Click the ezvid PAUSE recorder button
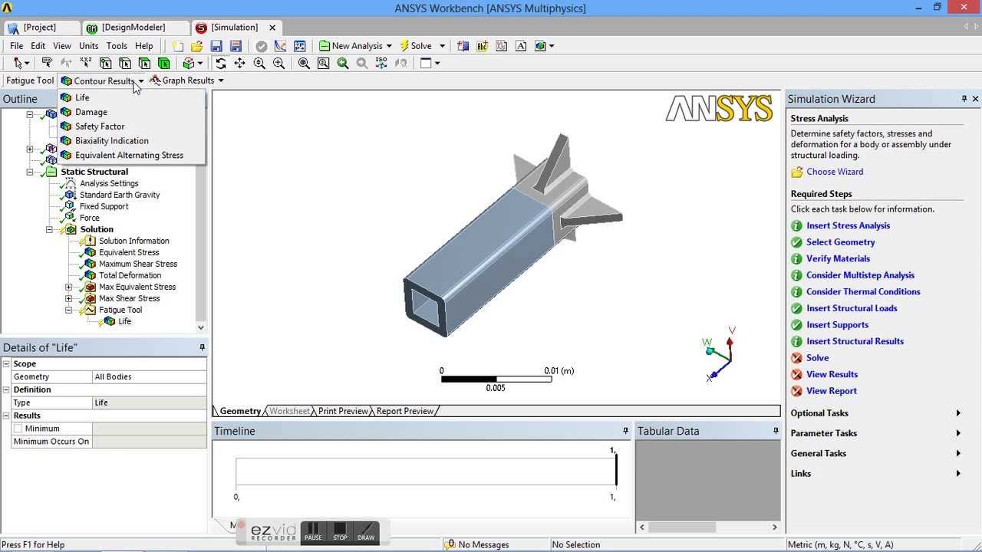Image resolution: width=982 pixels, height=552 pixels. (x=313, y=531)
